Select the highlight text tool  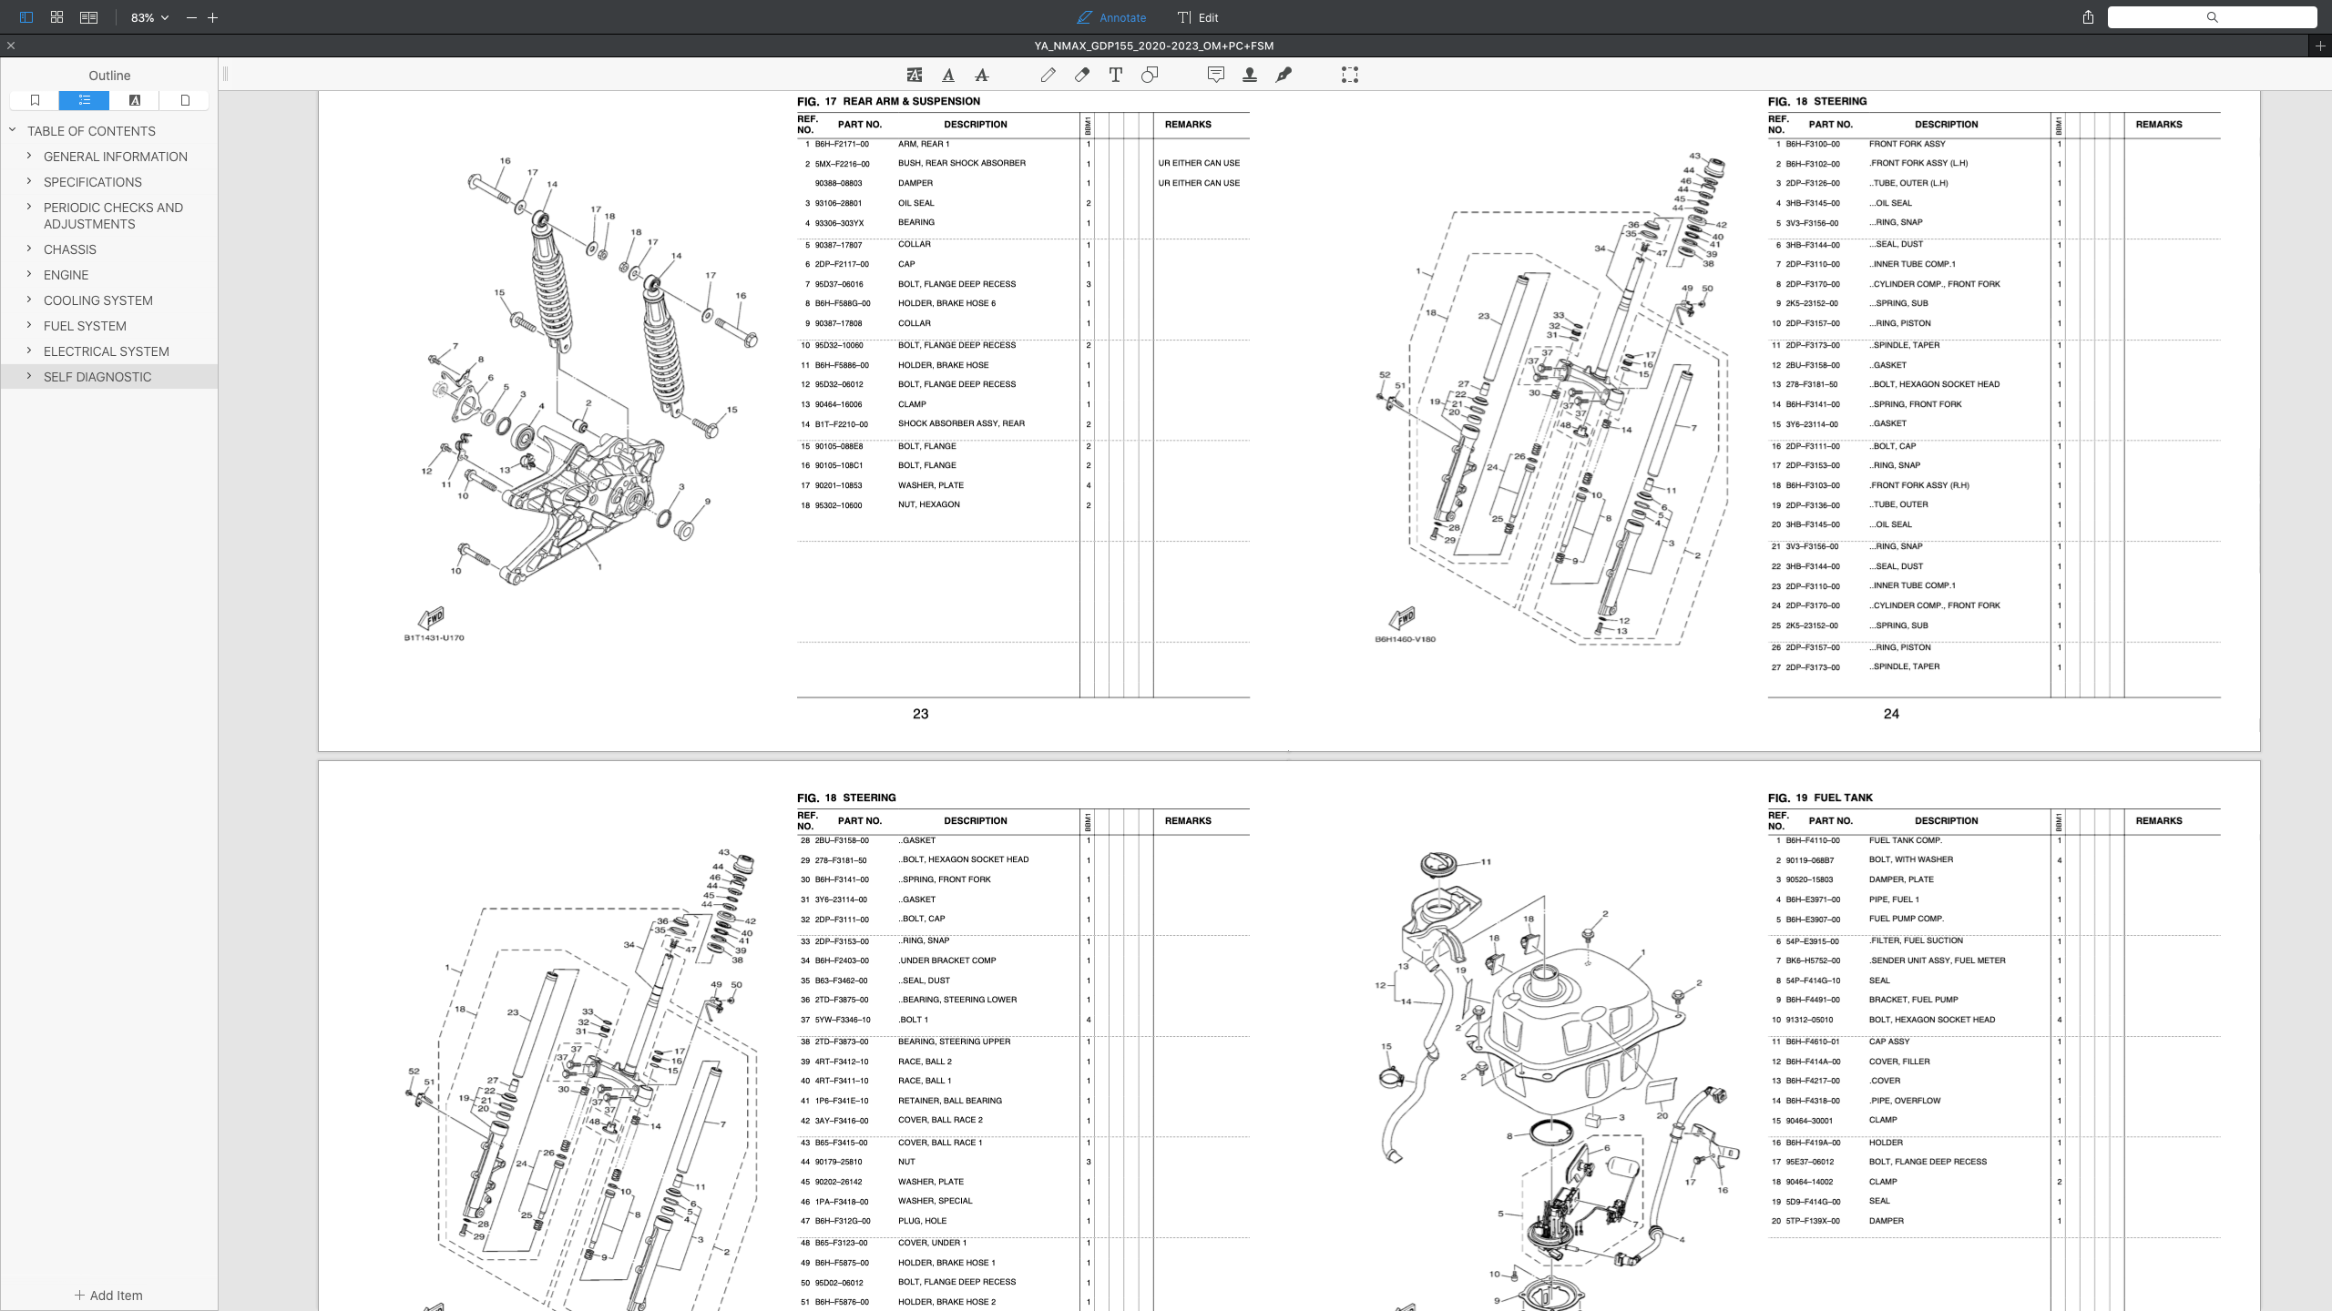point(914,75)
